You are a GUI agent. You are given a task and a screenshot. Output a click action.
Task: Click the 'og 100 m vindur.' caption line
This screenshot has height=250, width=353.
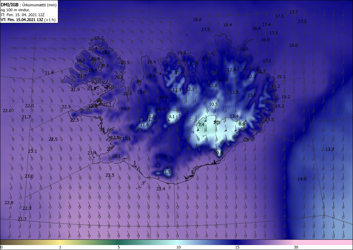[15, 10]
